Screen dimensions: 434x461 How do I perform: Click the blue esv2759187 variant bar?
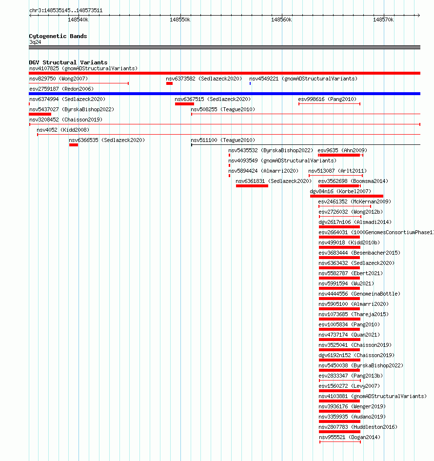pyautogui.click(x=224, y=94)
